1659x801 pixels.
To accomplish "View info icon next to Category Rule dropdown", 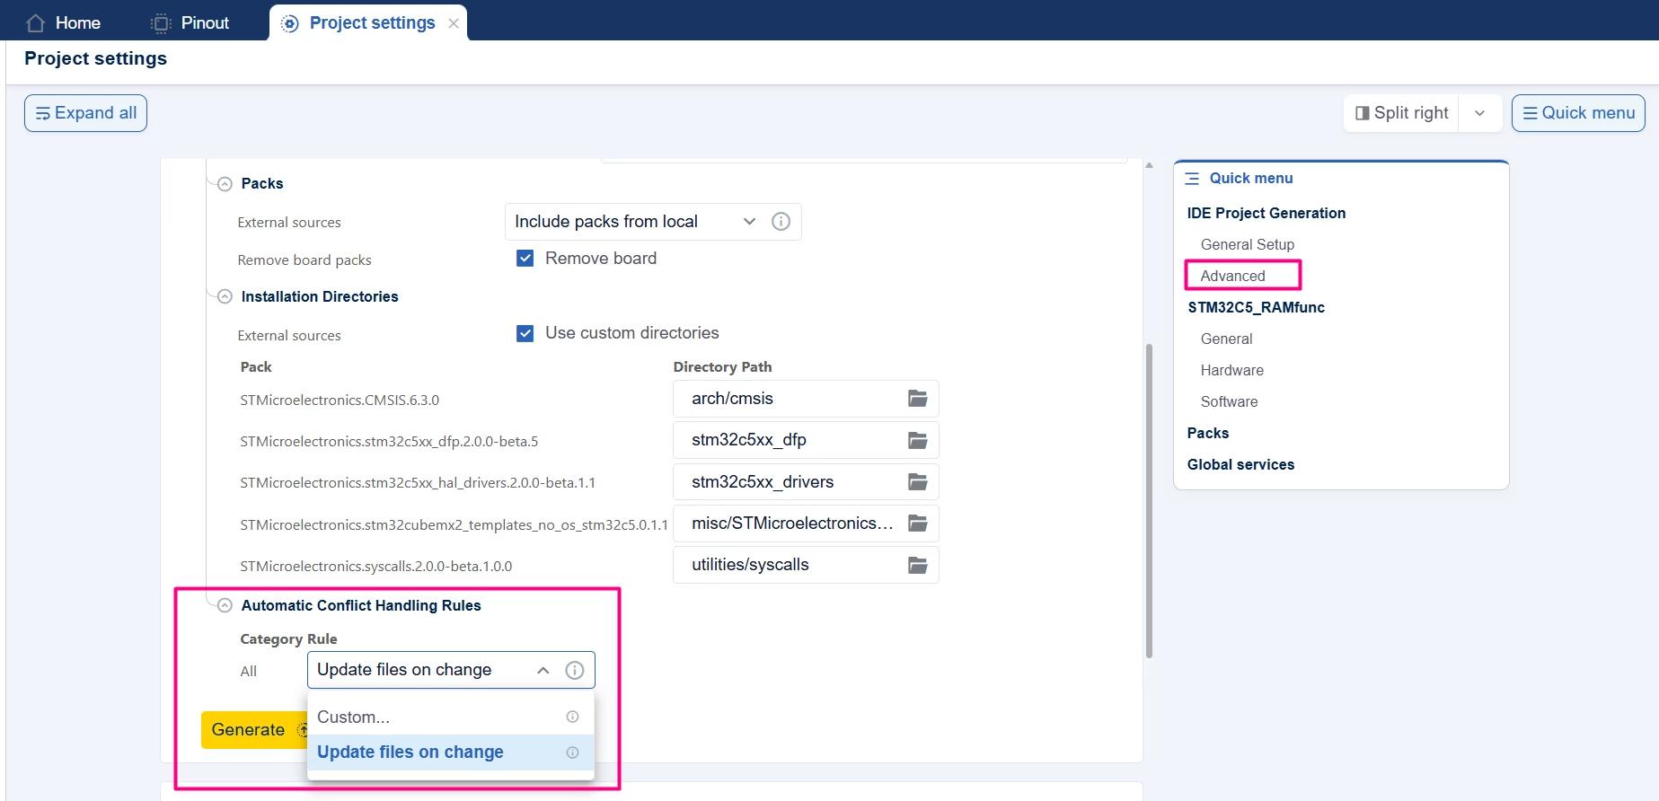I will 575,670.
